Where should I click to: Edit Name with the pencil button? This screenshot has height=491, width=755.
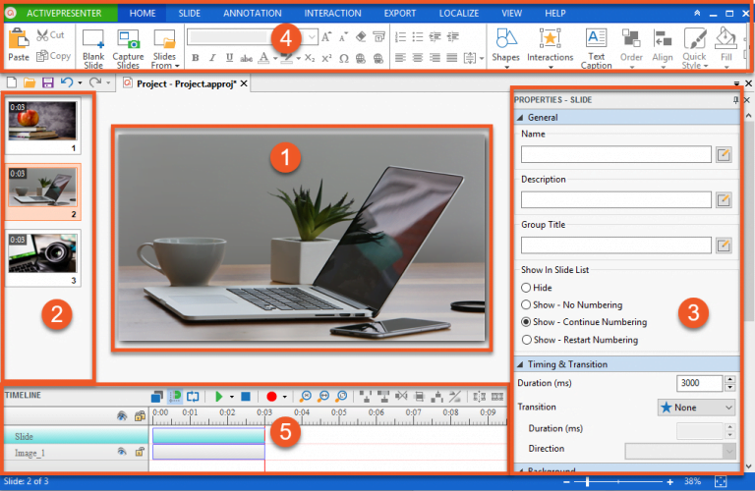[724, 154]
